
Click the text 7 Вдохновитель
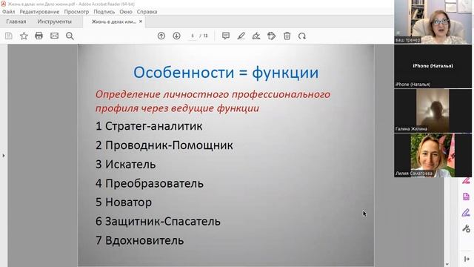[140, 240]
